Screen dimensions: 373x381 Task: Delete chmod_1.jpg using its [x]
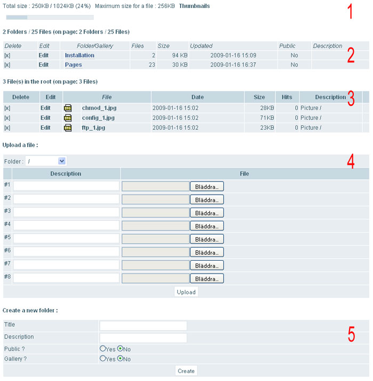[7, 108]
